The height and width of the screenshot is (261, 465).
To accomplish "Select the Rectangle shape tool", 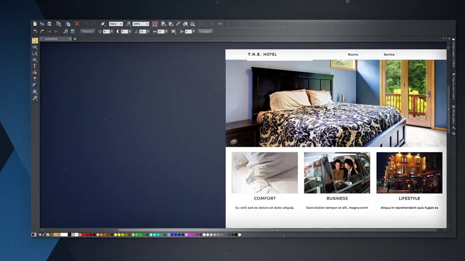I will 35,60.
